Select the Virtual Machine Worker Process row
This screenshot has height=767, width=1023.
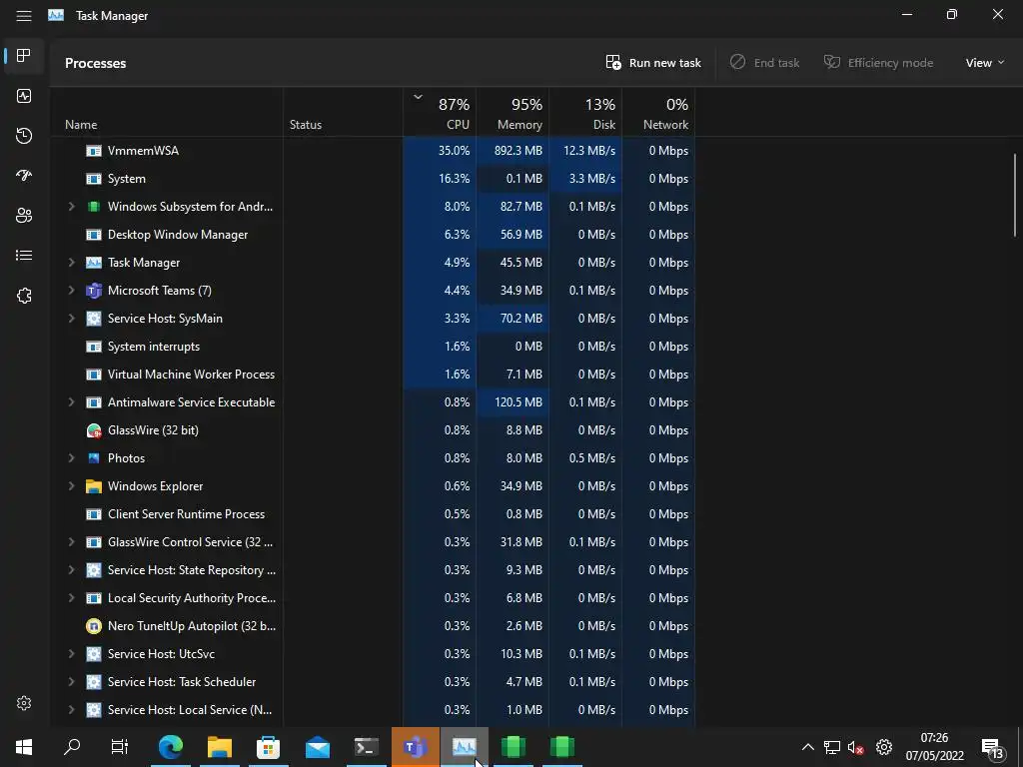(373, 375)
